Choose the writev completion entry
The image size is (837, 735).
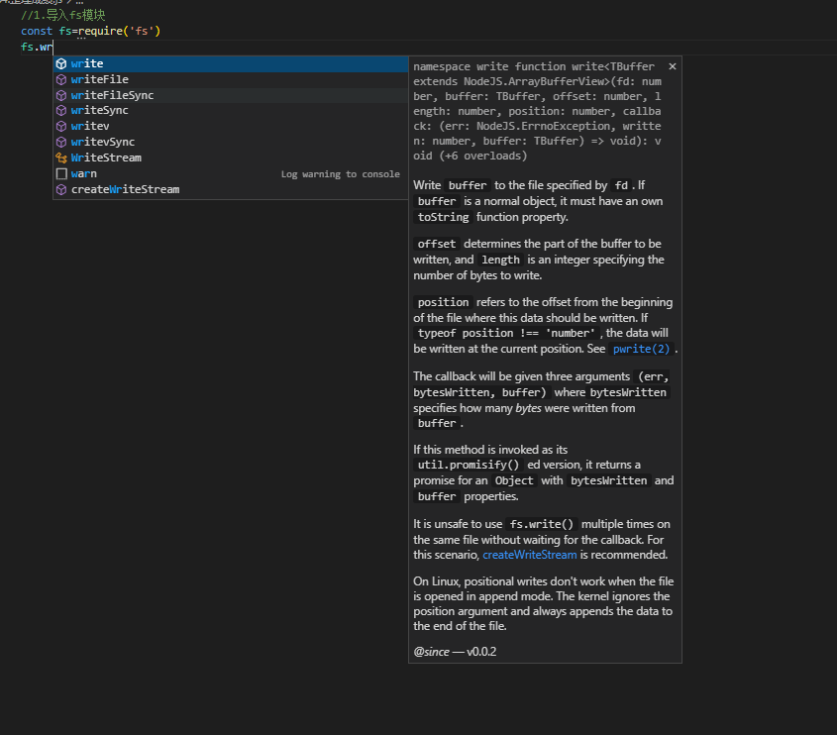(x=231, y=126)
